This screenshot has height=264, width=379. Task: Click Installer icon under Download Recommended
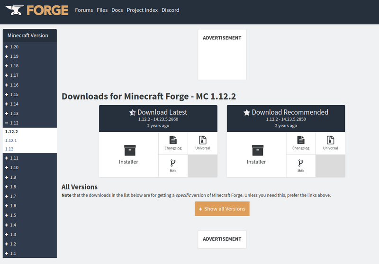258,150
